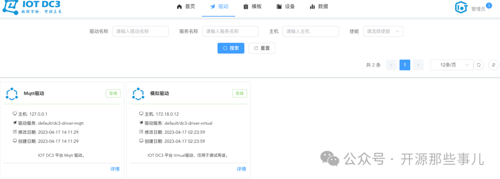
Task: Go to next page arrow
Action: click(418, 65)
